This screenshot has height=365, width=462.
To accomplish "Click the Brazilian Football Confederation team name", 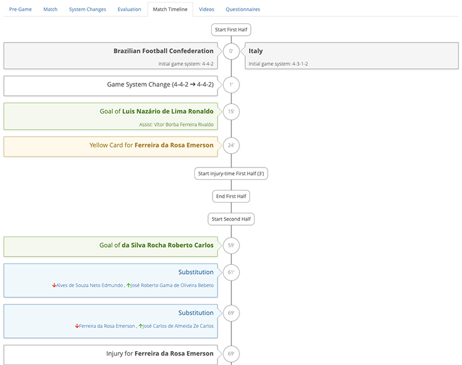I will click(x=164, y=51).
